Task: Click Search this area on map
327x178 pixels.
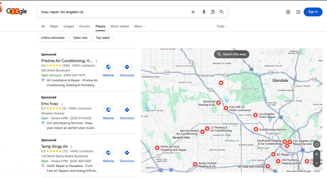Action: [232, 54]
